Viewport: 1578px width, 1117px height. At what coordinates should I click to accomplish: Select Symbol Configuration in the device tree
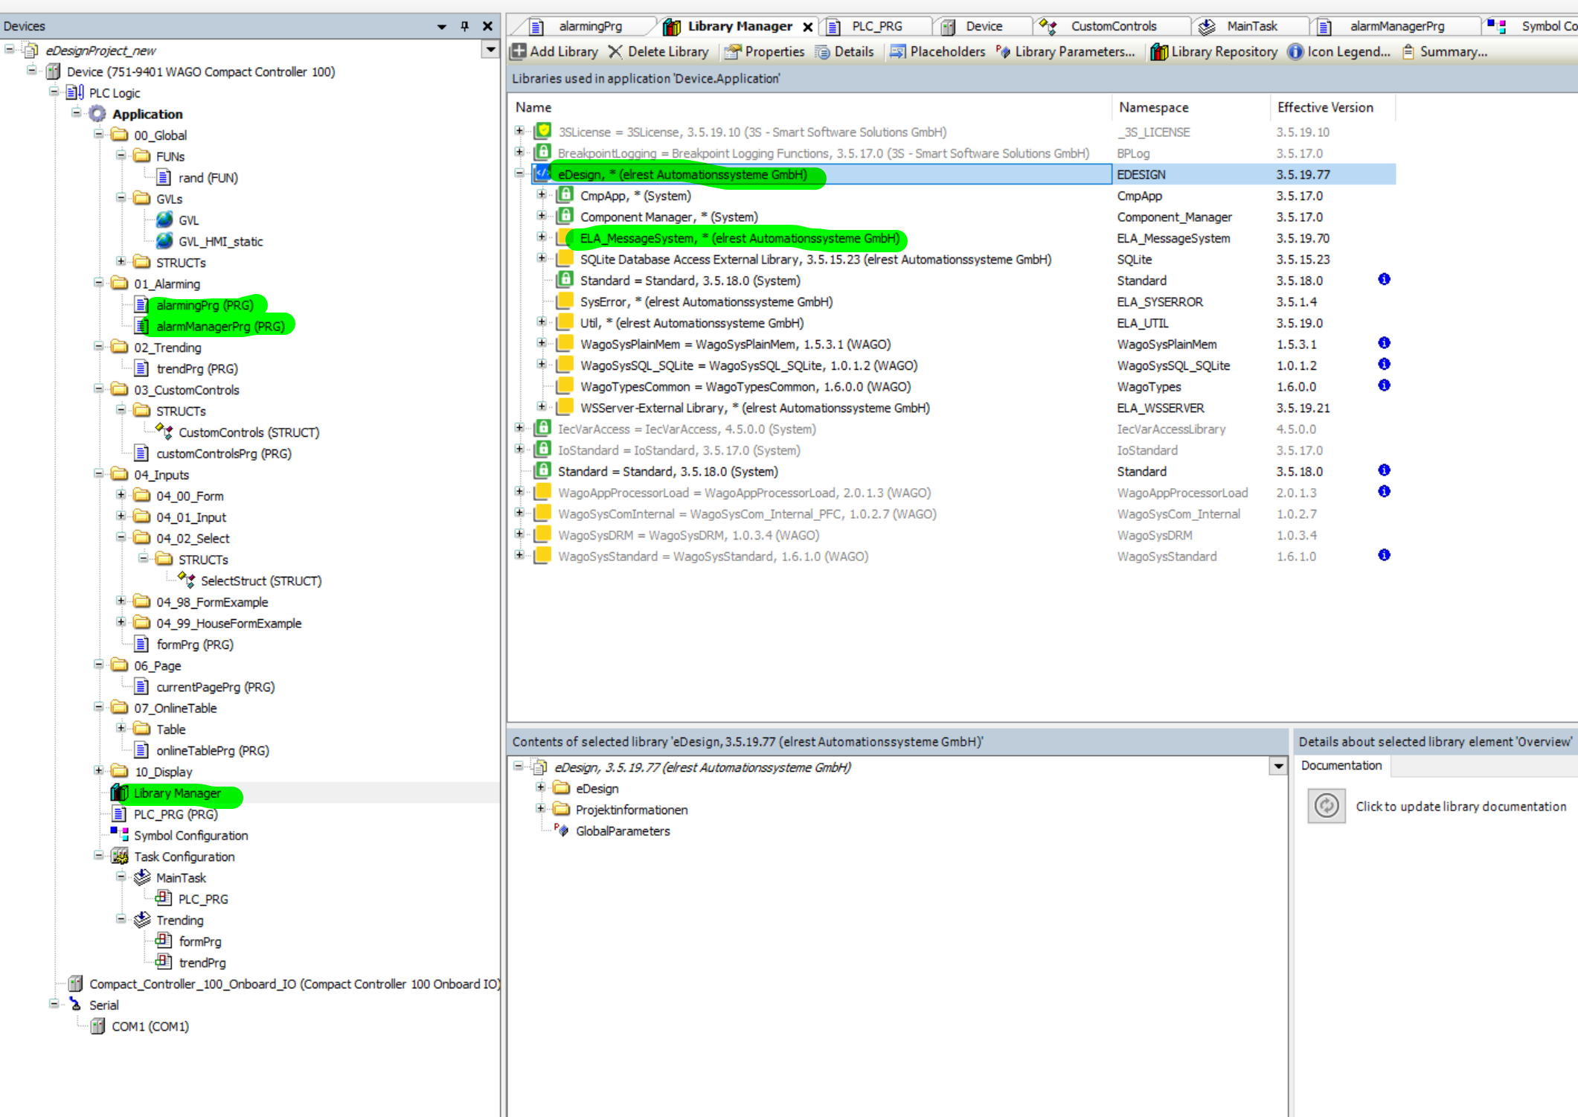(190, 835)
